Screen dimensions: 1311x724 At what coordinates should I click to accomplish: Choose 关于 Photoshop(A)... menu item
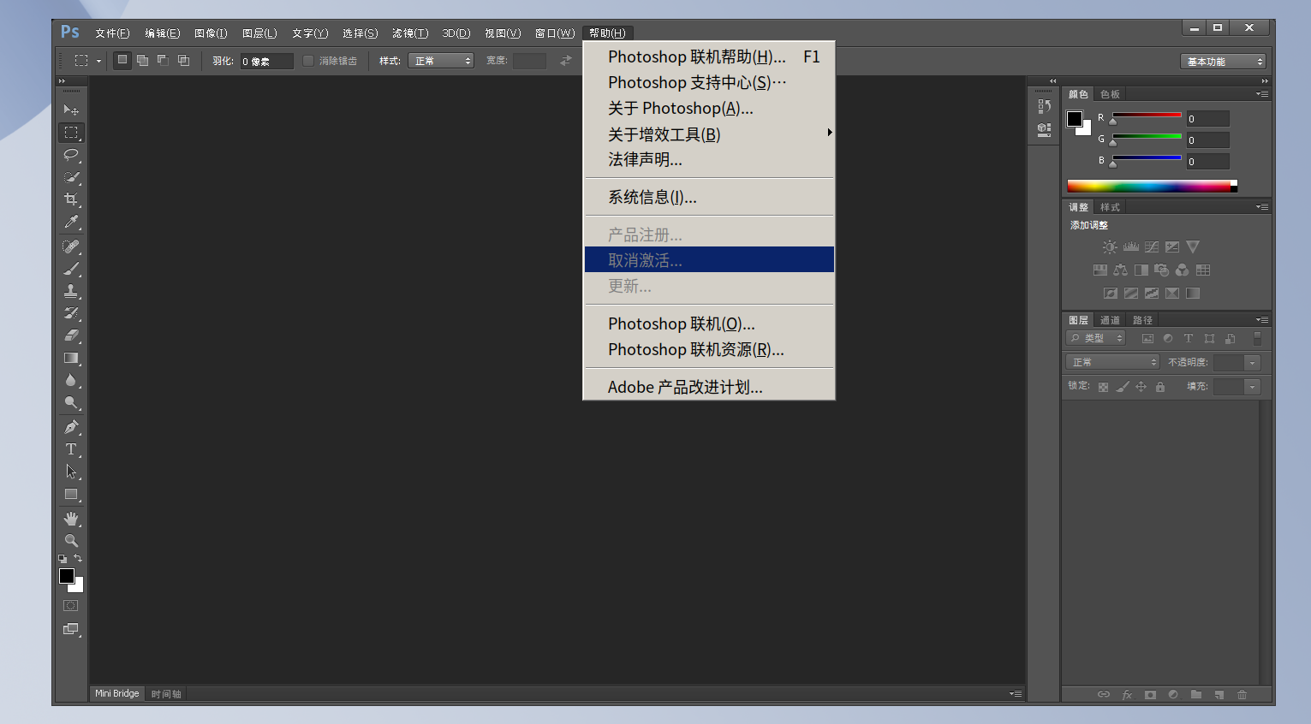[x=710, y=108]
